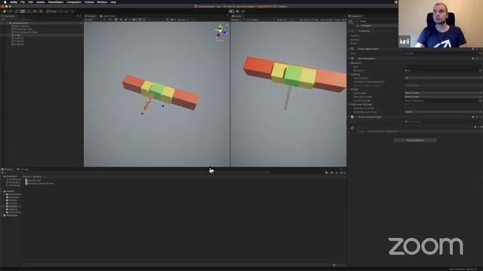Open the Free Aspect dropdown in Game view
Screen dimensions: 483x271
(260, 20)
